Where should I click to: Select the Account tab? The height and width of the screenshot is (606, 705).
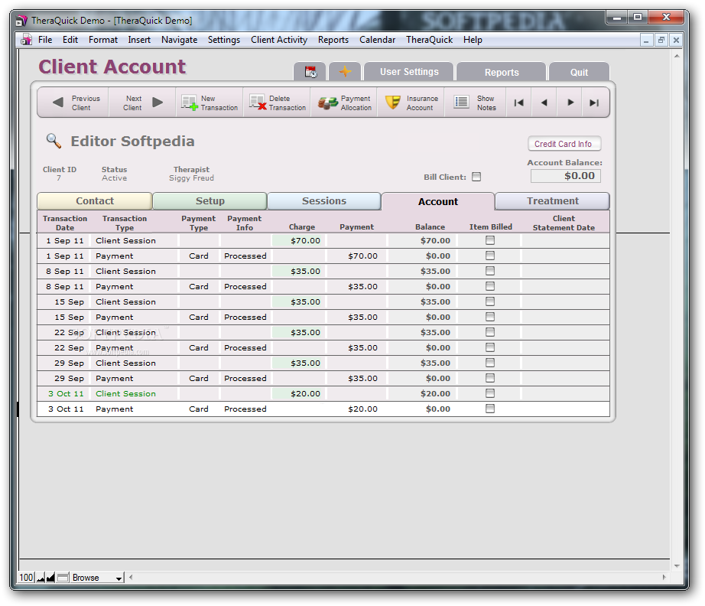438,201
